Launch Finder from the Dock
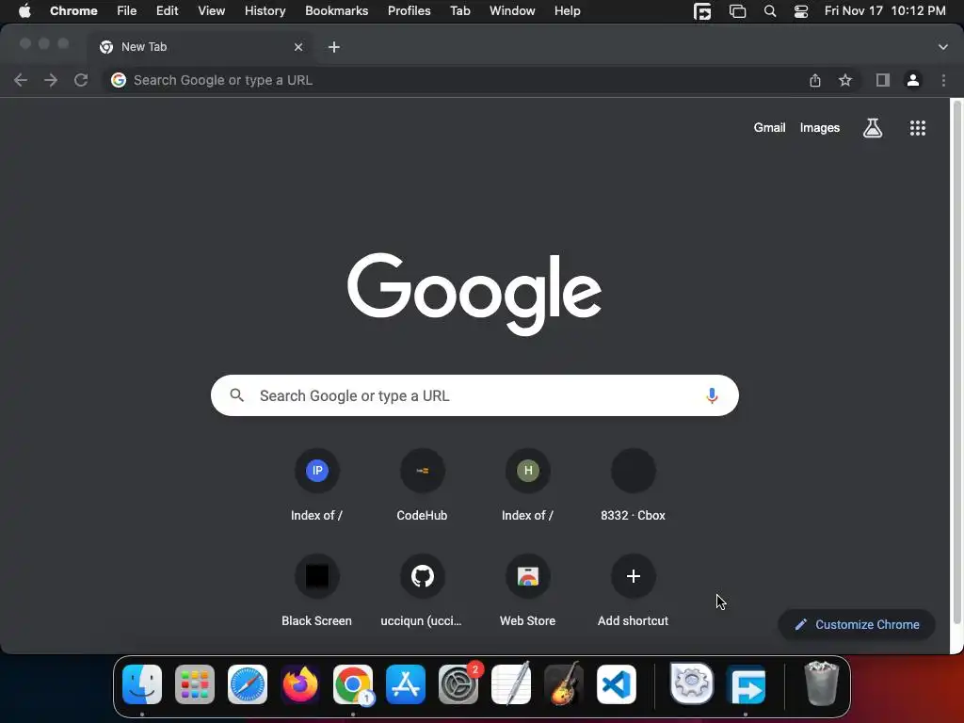The width and height of the screenshot is (964, 723). pos(142,684)
